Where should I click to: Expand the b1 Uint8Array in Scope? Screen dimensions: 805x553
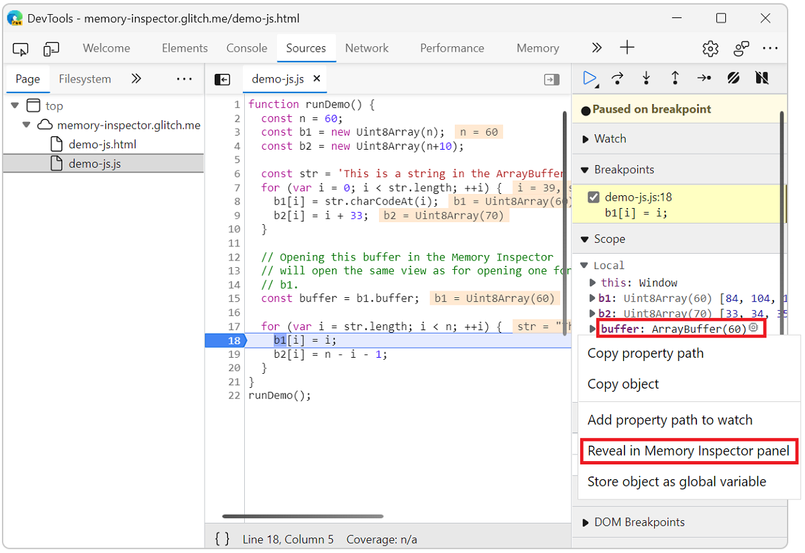coord(592,298)
